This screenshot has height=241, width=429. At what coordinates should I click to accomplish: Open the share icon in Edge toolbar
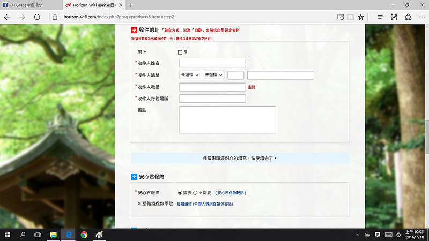pos(408,17)
